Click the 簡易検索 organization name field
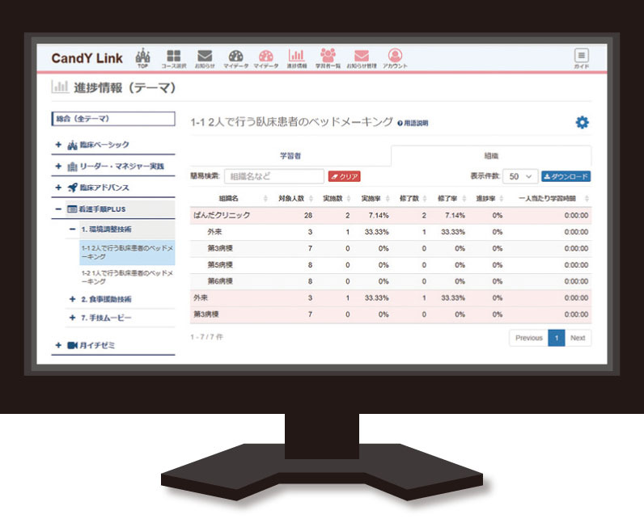644x519 pixels. coord(274,176)
